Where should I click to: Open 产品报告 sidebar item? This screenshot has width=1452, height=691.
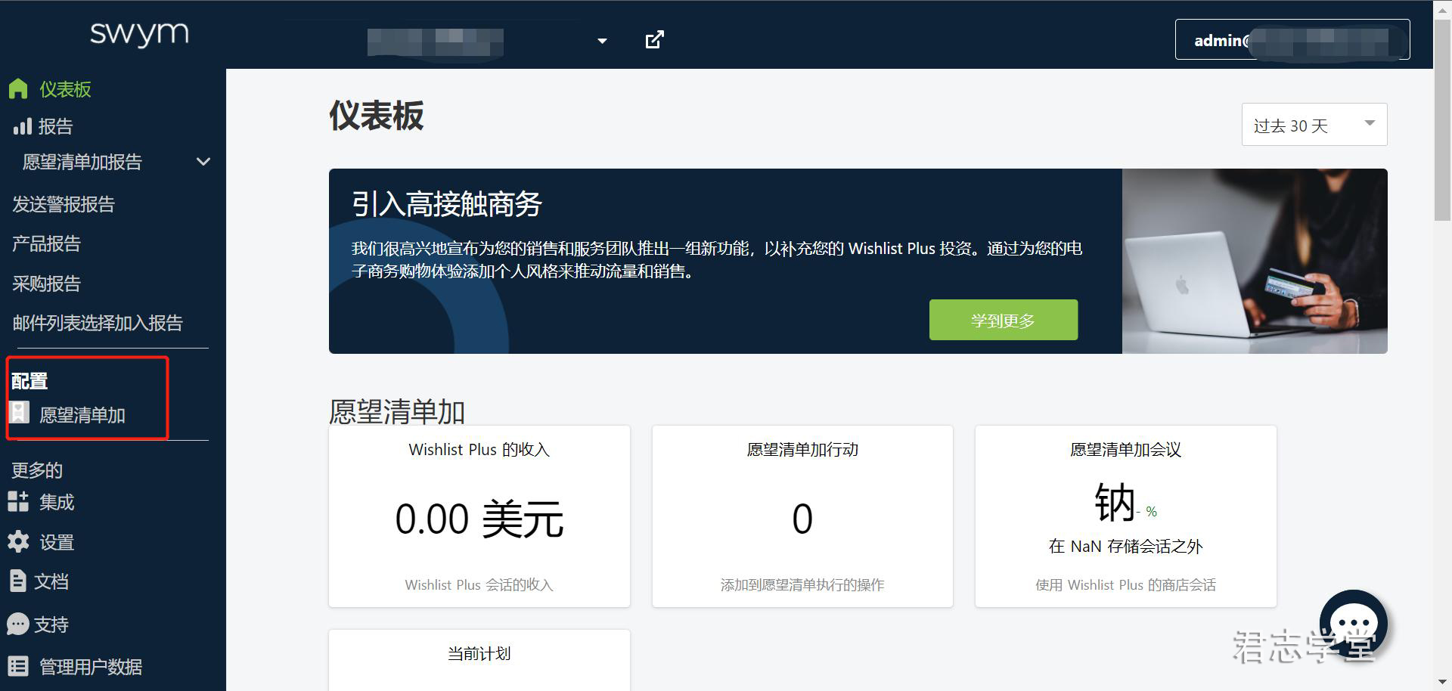tap(46, 243)
